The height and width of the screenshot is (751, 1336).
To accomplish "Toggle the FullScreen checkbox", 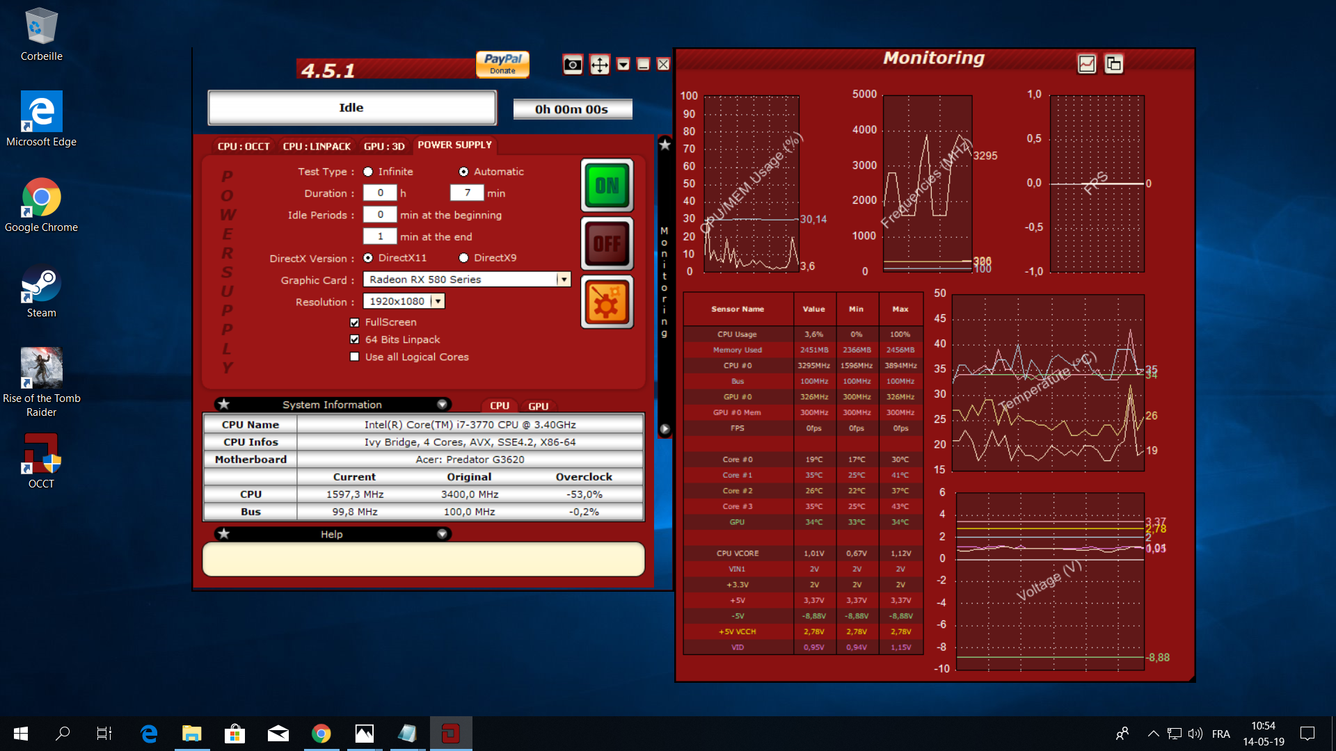I will 355,323.
